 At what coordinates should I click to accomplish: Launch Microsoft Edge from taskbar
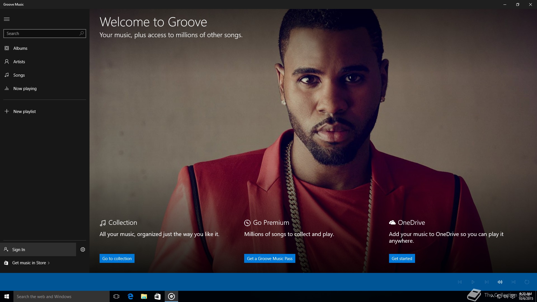(x=130, y=296)
